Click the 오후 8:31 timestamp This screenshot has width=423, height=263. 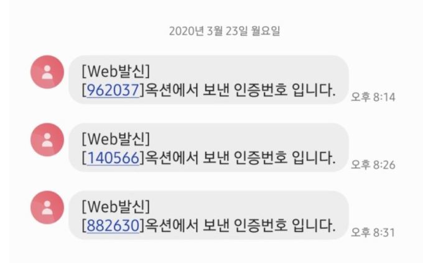(x=373, y=233)
